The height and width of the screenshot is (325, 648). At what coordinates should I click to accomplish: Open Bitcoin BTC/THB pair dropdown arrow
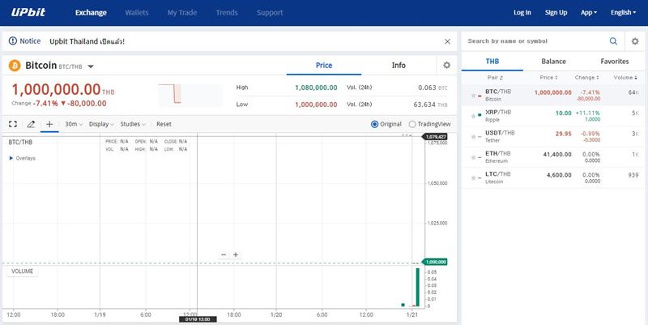[x=91, y=66]
